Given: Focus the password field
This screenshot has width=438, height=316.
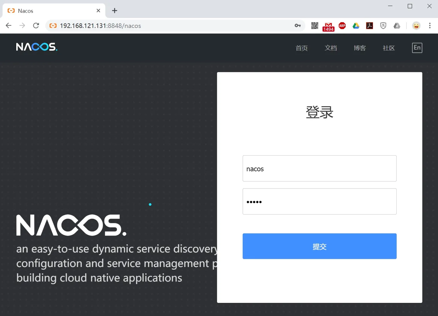Looking at the screenshot, I should pos(319,202).
